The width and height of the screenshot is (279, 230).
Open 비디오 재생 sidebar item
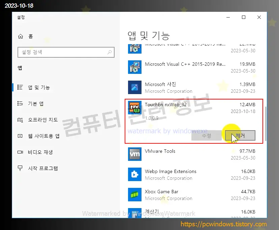click(x=40, y=152)
